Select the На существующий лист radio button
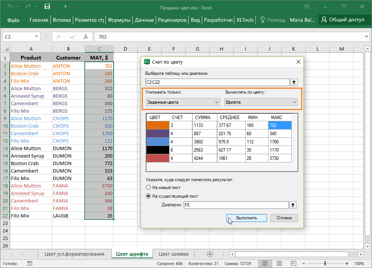 point(148,195)
